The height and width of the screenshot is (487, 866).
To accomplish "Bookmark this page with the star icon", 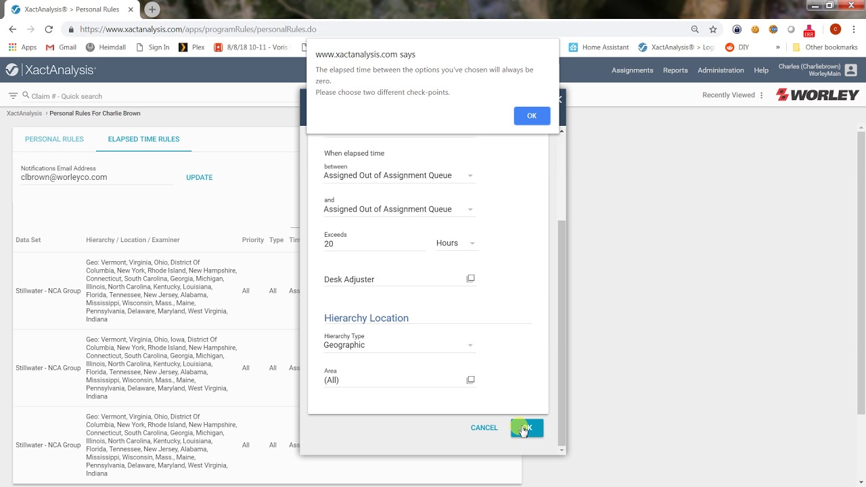I will (712, 29).
